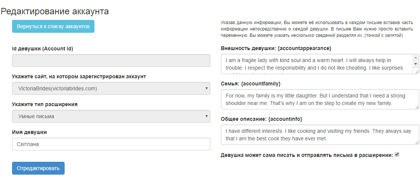Click resize handle of appearance textarea
The image size is (420, 181).
pos(416,71)
